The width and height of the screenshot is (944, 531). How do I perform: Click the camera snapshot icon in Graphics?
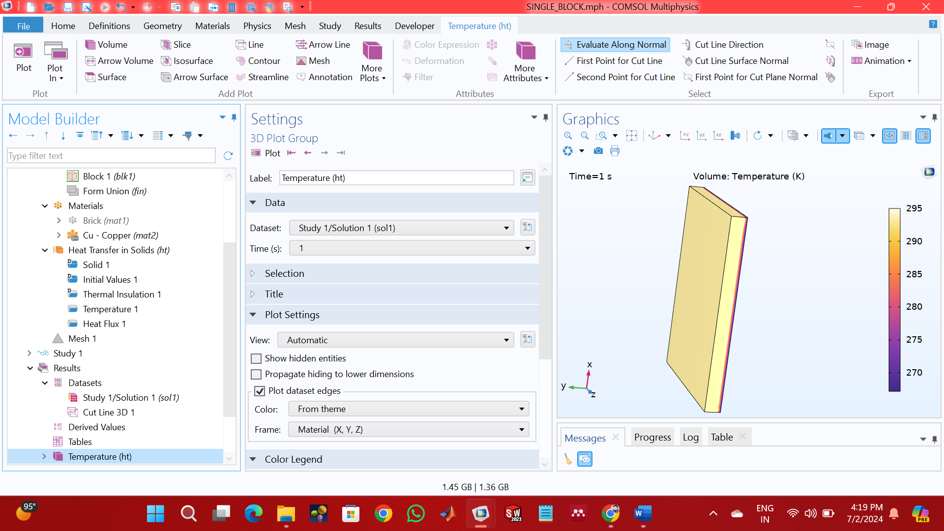(x=598, y=151)
